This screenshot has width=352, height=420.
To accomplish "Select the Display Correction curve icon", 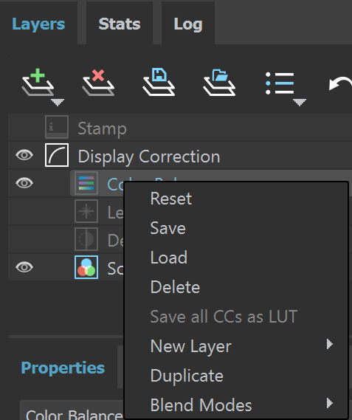I will (57, 155).
